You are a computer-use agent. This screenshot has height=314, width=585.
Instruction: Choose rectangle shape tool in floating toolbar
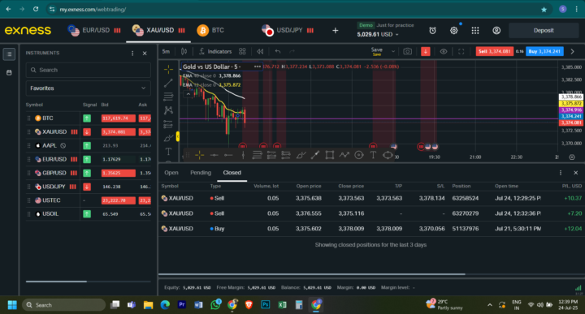pyautogui.click(x=329, y=155)
